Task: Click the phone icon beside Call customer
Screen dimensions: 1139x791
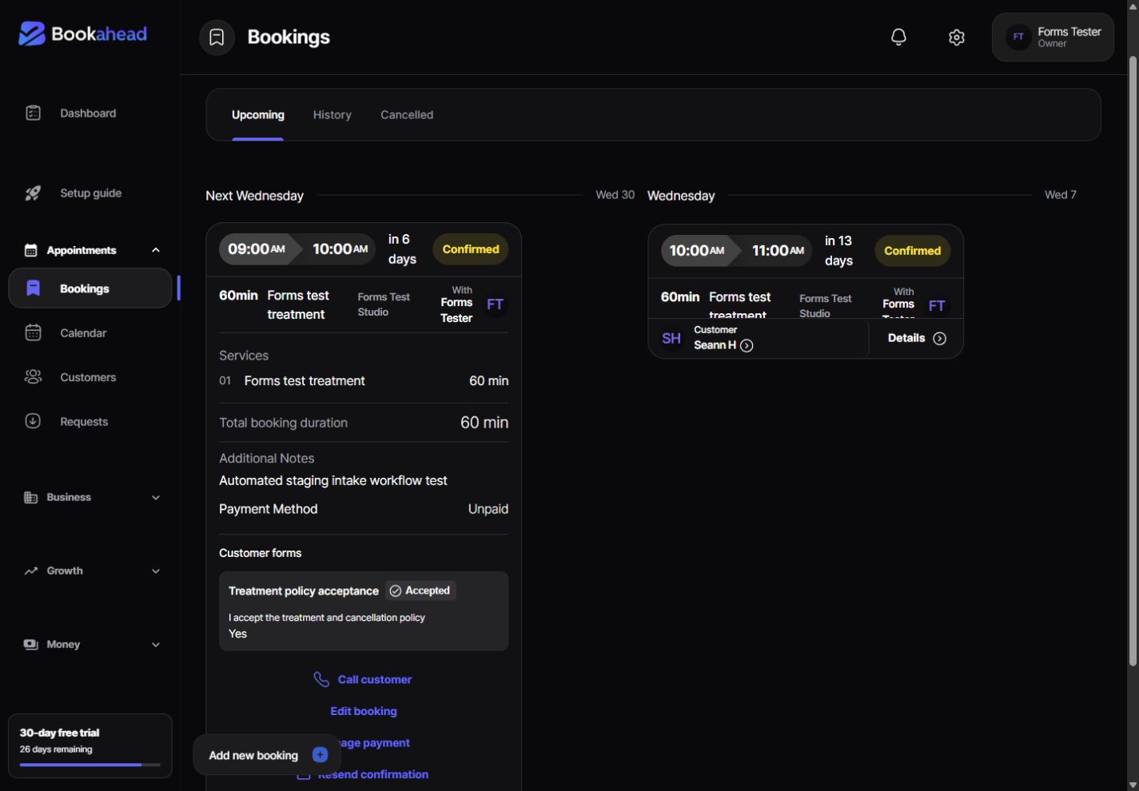Action: pyautogui.click(x=321, y=679)
